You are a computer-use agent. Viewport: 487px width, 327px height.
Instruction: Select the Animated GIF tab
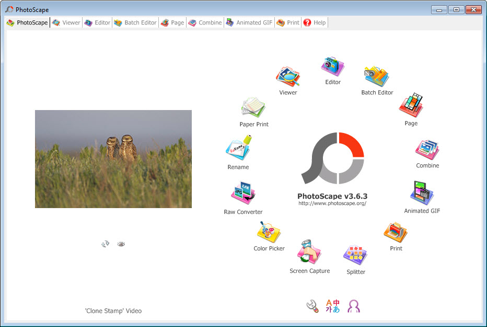coord(249,22)
